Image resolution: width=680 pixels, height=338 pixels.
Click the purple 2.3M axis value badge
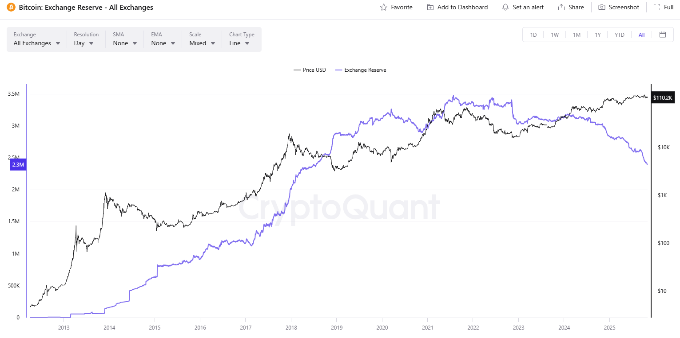(18, 164)
